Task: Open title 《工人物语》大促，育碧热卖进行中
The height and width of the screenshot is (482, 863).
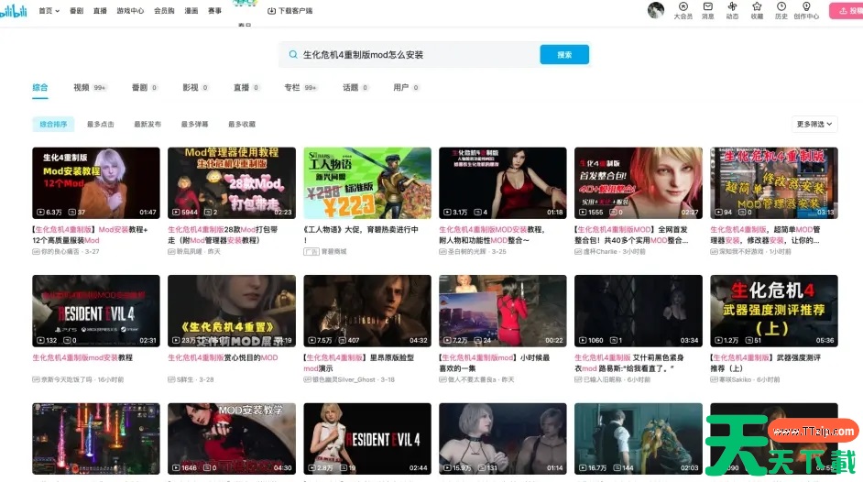Action: click(x=361, y=235)
